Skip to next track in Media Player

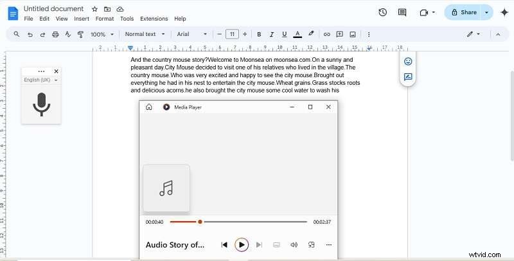click(259, 244)
